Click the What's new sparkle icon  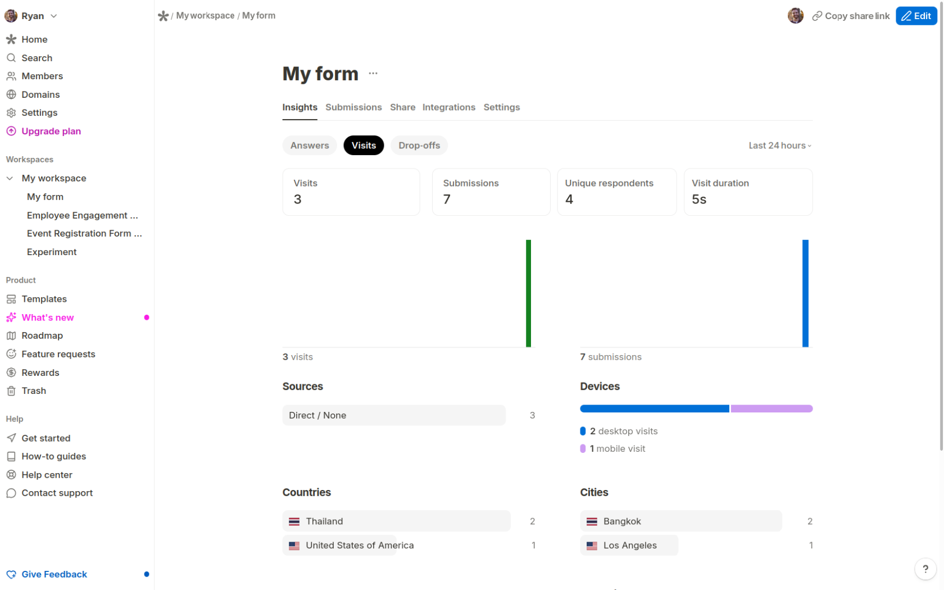click(11, 317)
